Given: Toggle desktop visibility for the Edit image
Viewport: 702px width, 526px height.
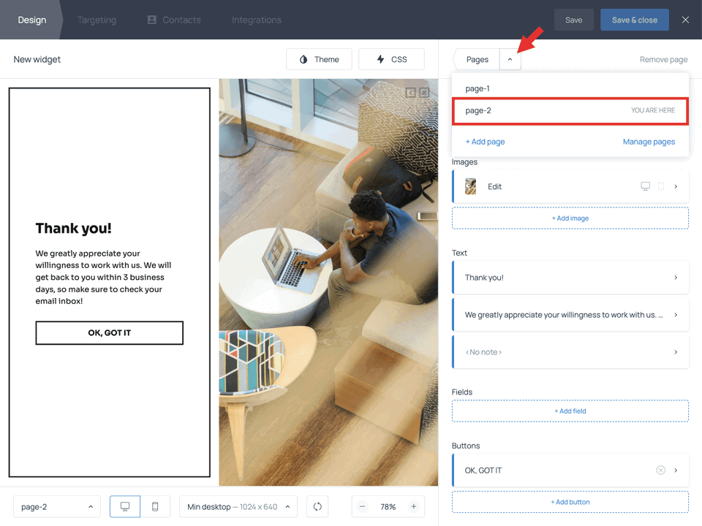Looking at the screenshot, I should [646, 186].
